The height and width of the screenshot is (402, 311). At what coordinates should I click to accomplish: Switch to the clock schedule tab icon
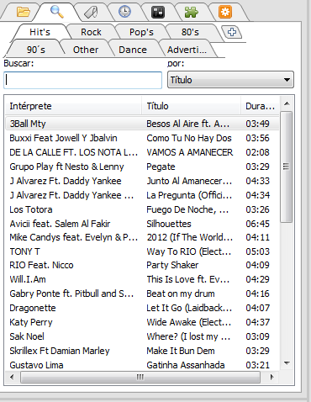point(124,12)
